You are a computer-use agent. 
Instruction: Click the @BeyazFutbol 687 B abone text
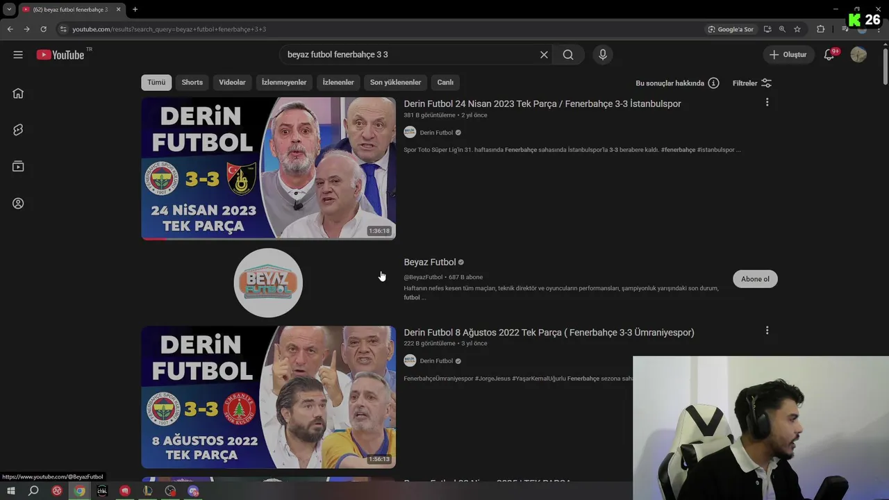pyautogui.click(x=443, y=277)
